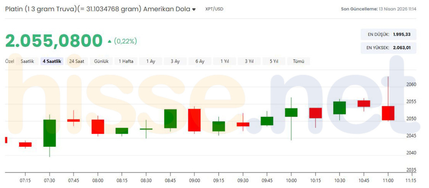Select the 4 Saatlik time range tab
This screenshot has height=188, width=429.
click(x=52, y=61)
